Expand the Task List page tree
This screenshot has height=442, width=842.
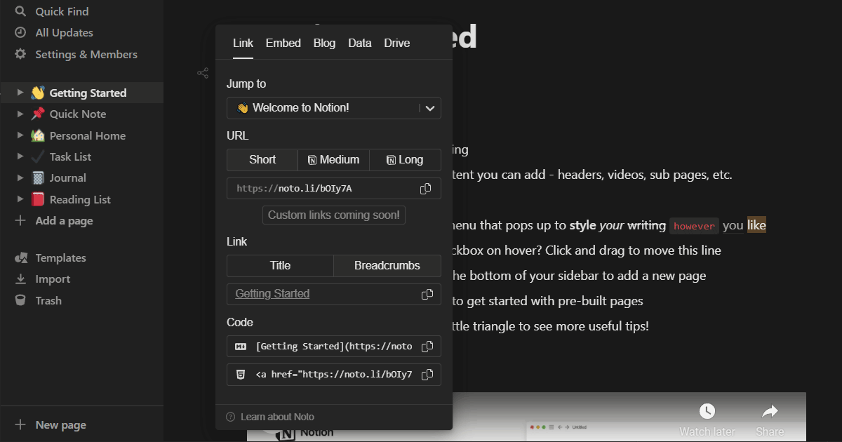point(20,156)
